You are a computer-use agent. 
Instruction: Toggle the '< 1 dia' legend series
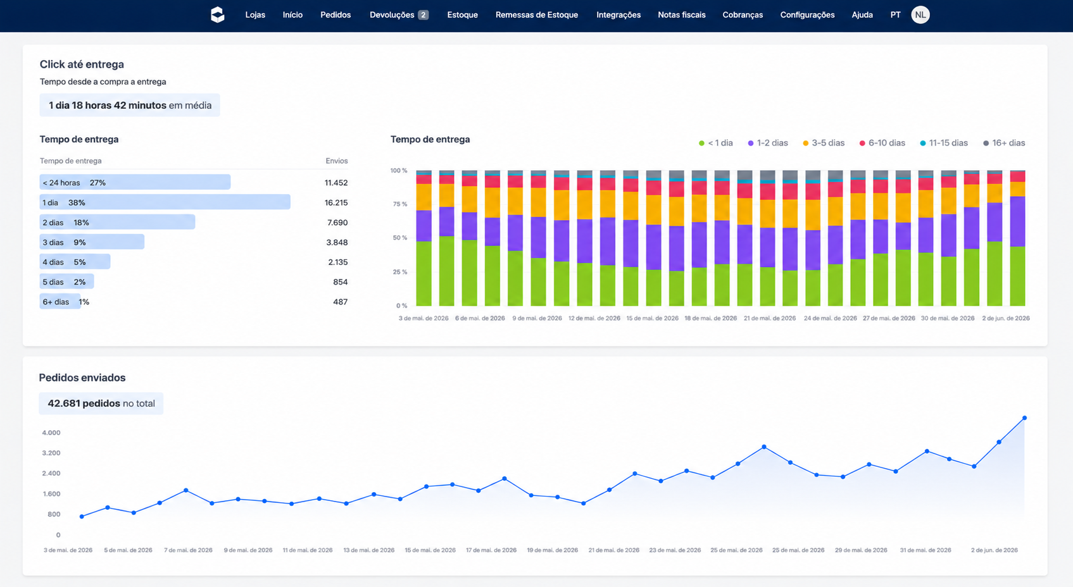click(x=716, y=143)
